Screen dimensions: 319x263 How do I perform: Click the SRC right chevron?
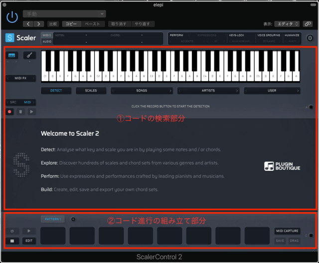point(34,102)
